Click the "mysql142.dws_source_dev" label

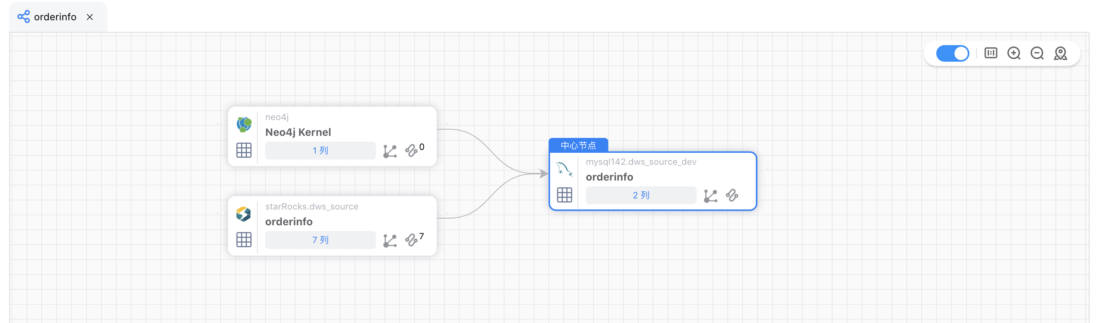641,162
